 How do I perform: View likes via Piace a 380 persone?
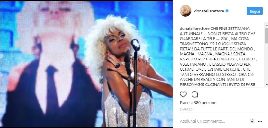(x=198, y=103)
